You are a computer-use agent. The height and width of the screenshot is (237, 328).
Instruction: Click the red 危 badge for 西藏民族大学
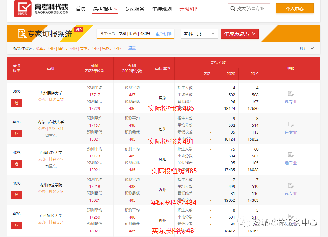pyautogui.click(x=17, y=164)
